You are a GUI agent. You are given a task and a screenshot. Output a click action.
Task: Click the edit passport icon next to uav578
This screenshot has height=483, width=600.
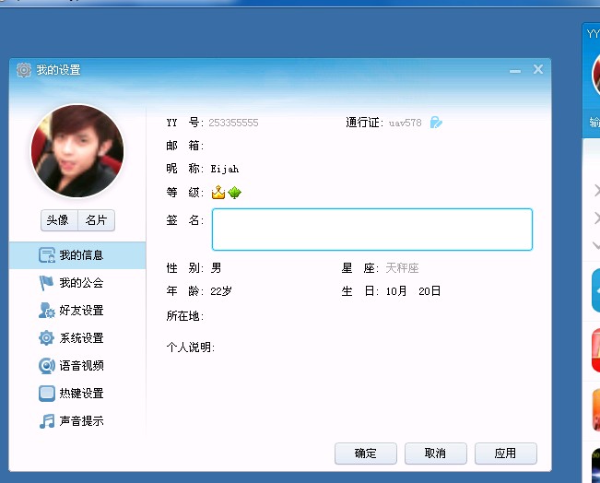click(x=436, y=123)
